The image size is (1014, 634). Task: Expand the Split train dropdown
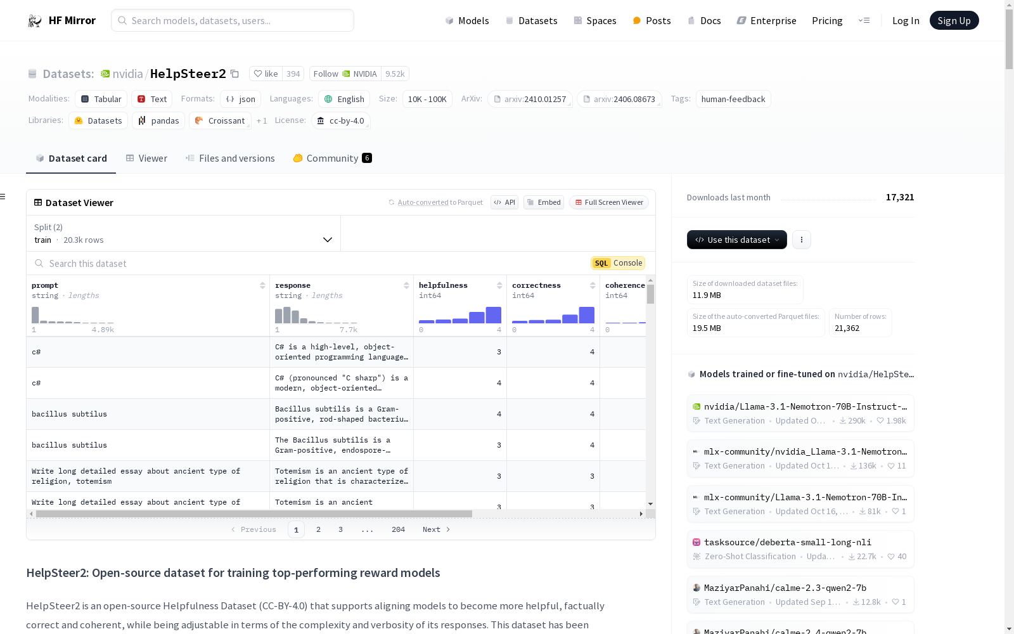[x=184, y=233]
